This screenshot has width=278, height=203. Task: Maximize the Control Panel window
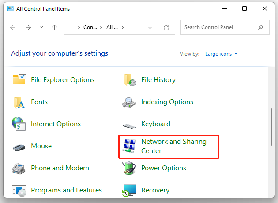244,8
